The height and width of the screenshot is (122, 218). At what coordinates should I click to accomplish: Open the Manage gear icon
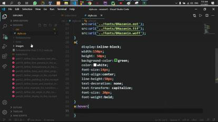click(4, 112)
